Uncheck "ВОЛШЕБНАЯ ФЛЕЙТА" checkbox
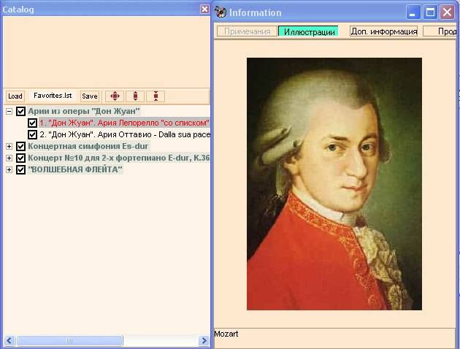This screenshot has height=349, width=460. click(20, 169)
